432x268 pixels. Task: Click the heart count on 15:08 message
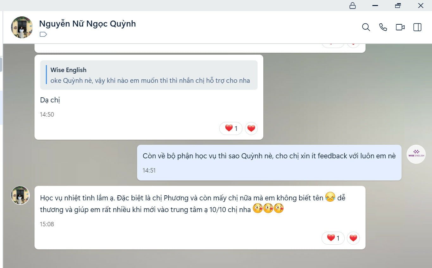[333, 238]
